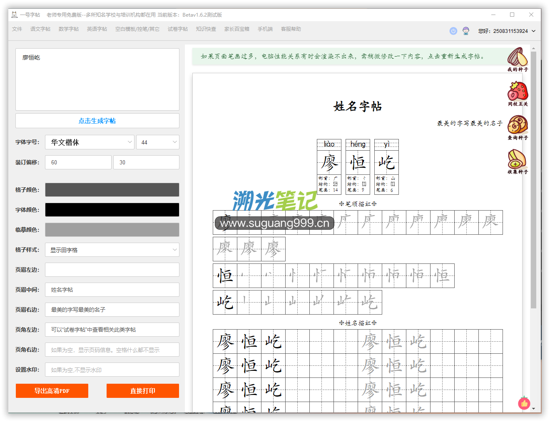Open the 收集种子 icon
The image size is (550, 422).
(x=517, y=159)
